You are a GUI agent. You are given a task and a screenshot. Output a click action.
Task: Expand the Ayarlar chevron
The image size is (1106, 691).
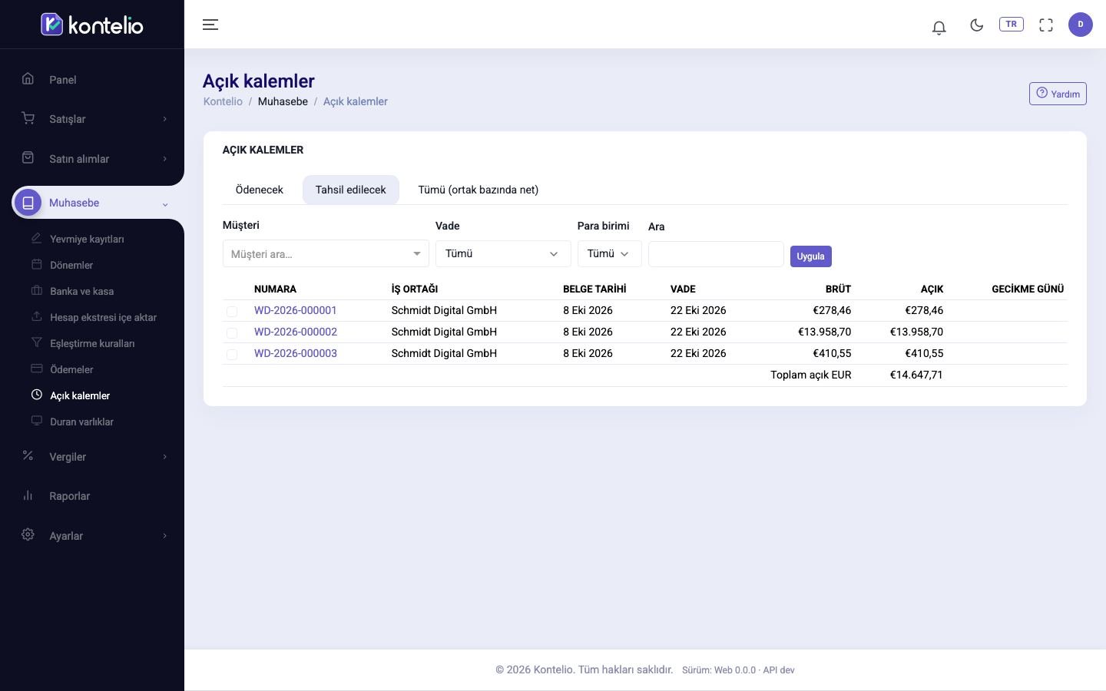click(164, 536)
